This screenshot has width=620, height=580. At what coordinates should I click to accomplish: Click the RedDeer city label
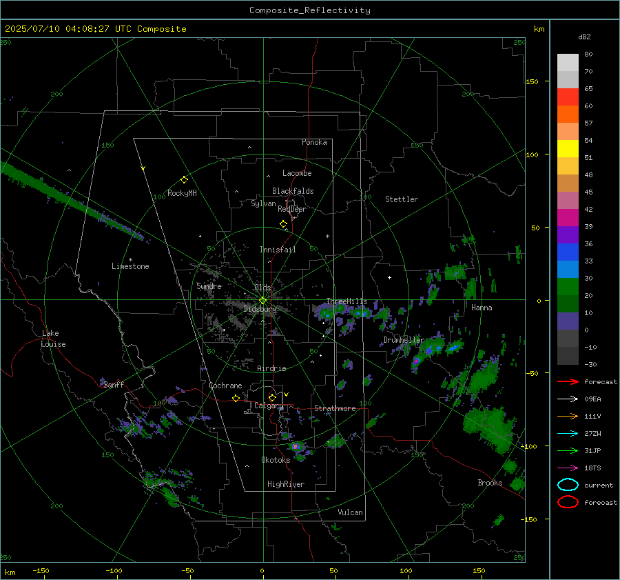[292, 209]
